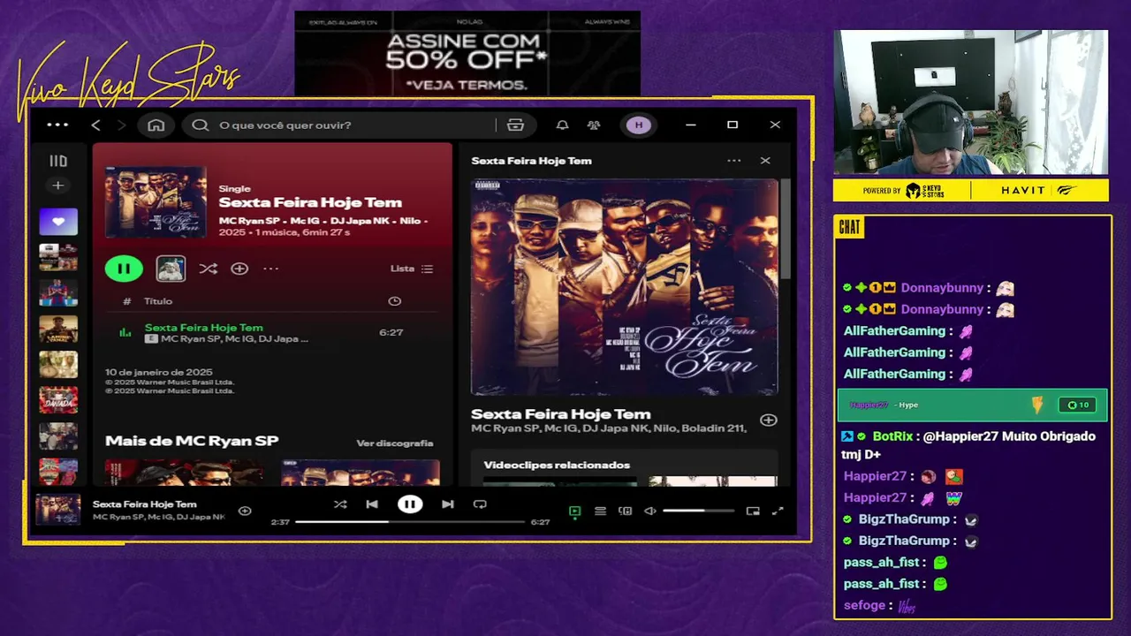The image size is (1131, 636).
Task: Open the "DANADA" playlist cover in sidebar
Action: click(58, 400)
